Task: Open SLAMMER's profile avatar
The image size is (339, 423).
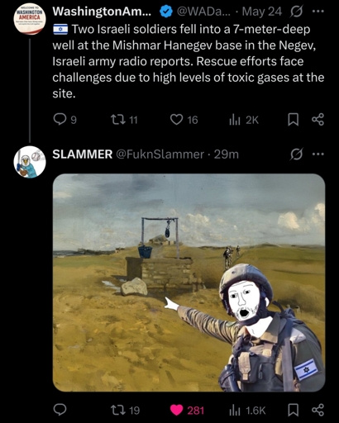Action: 30,162
